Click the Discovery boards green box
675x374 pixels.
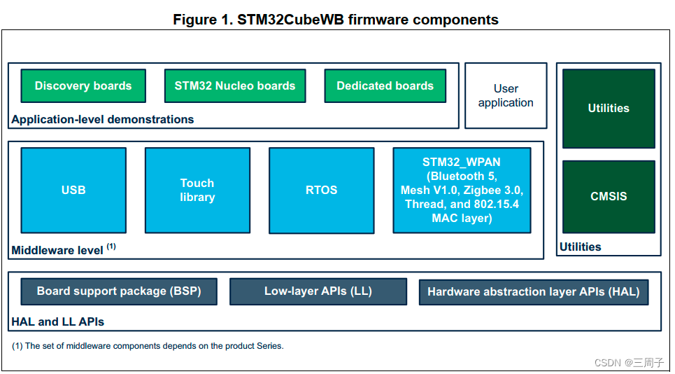point(83,85)
